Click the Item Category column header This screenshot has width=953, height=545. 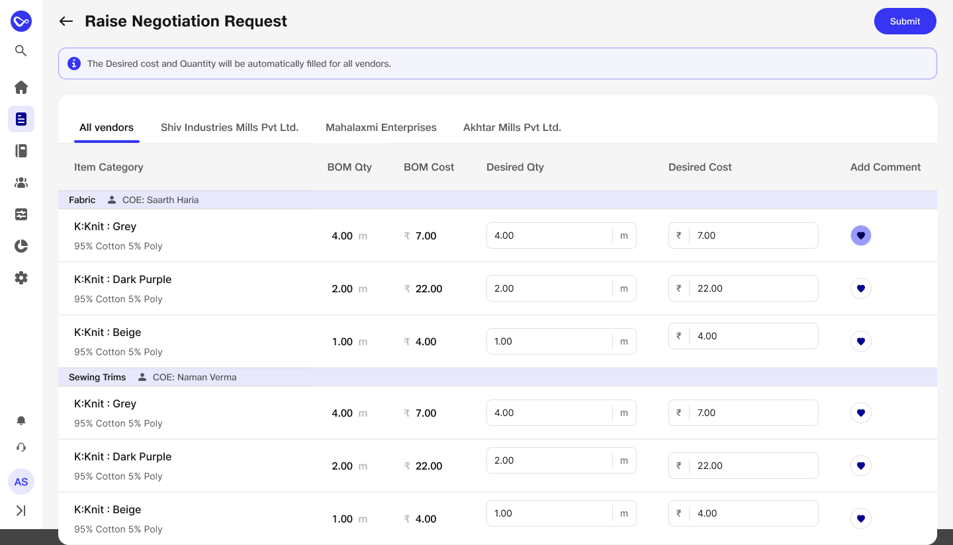(x=109, y=167)
